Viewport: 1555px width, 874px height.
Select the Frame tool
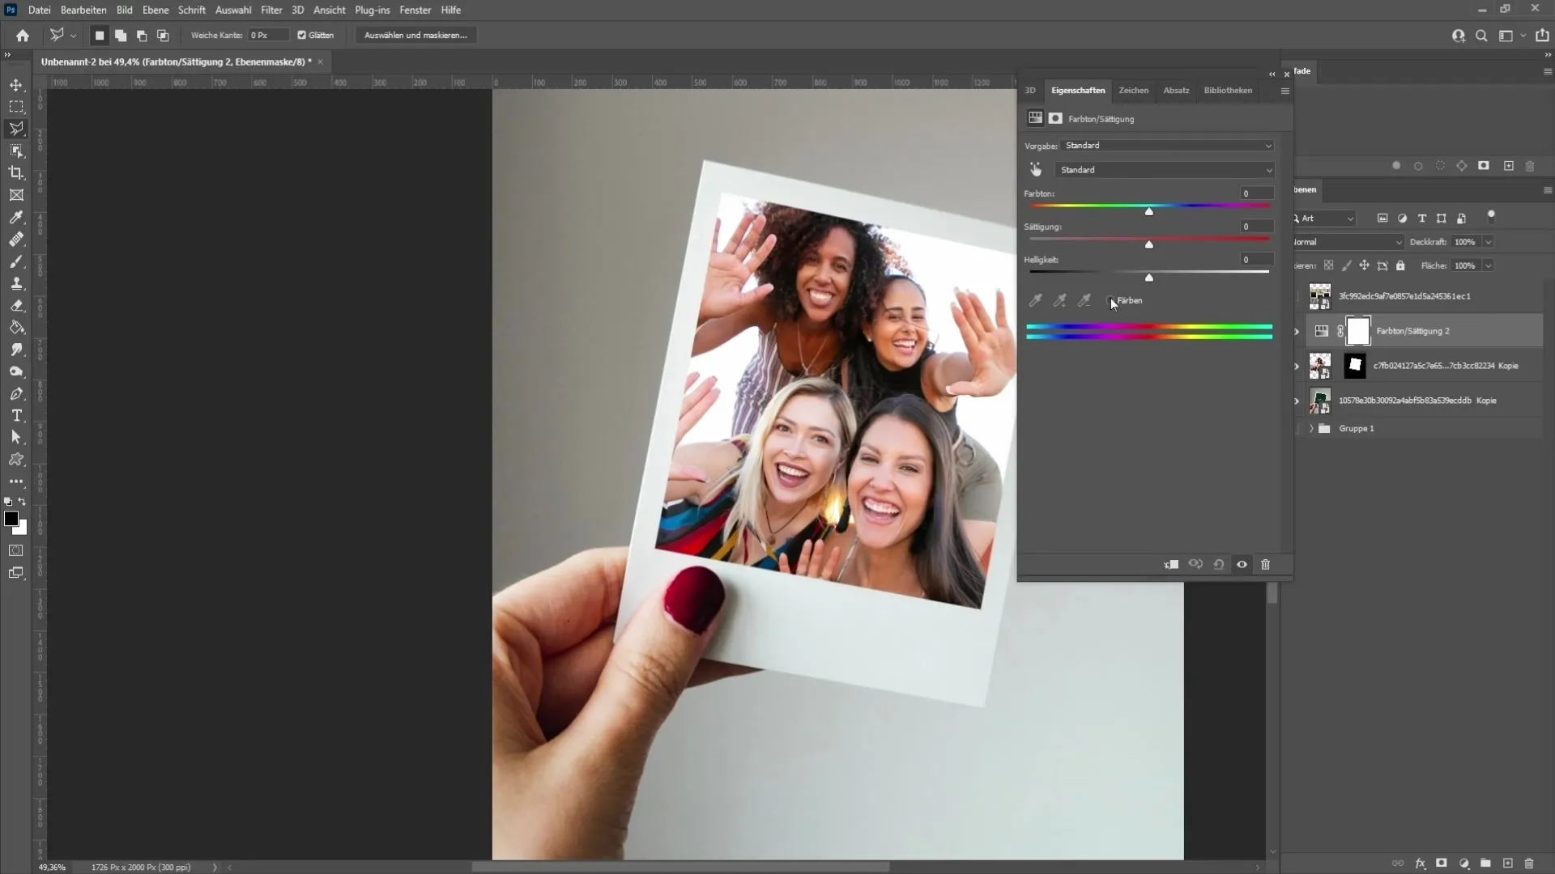coord(16,195)
